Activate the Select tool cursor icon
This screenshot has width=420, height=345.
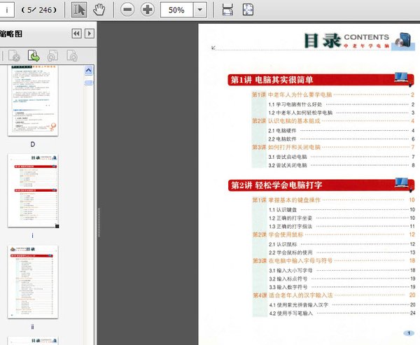pyautogui.click(x=79, y=10)
